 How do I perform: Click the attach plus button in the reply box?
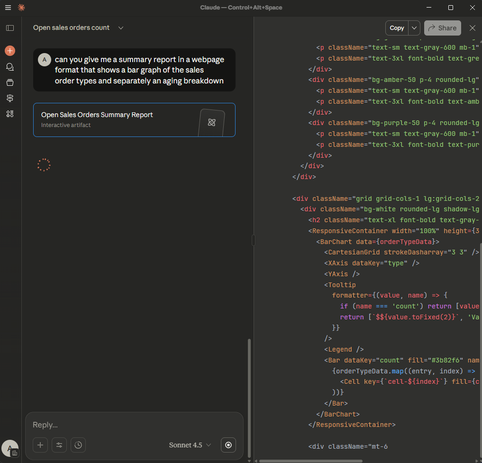[40, 445]
